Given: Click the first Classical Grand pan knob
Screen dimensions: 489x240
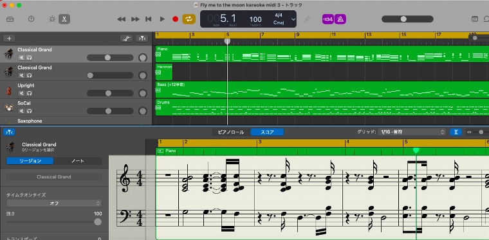Looking at the screenshot, I should tap(143, 58).
